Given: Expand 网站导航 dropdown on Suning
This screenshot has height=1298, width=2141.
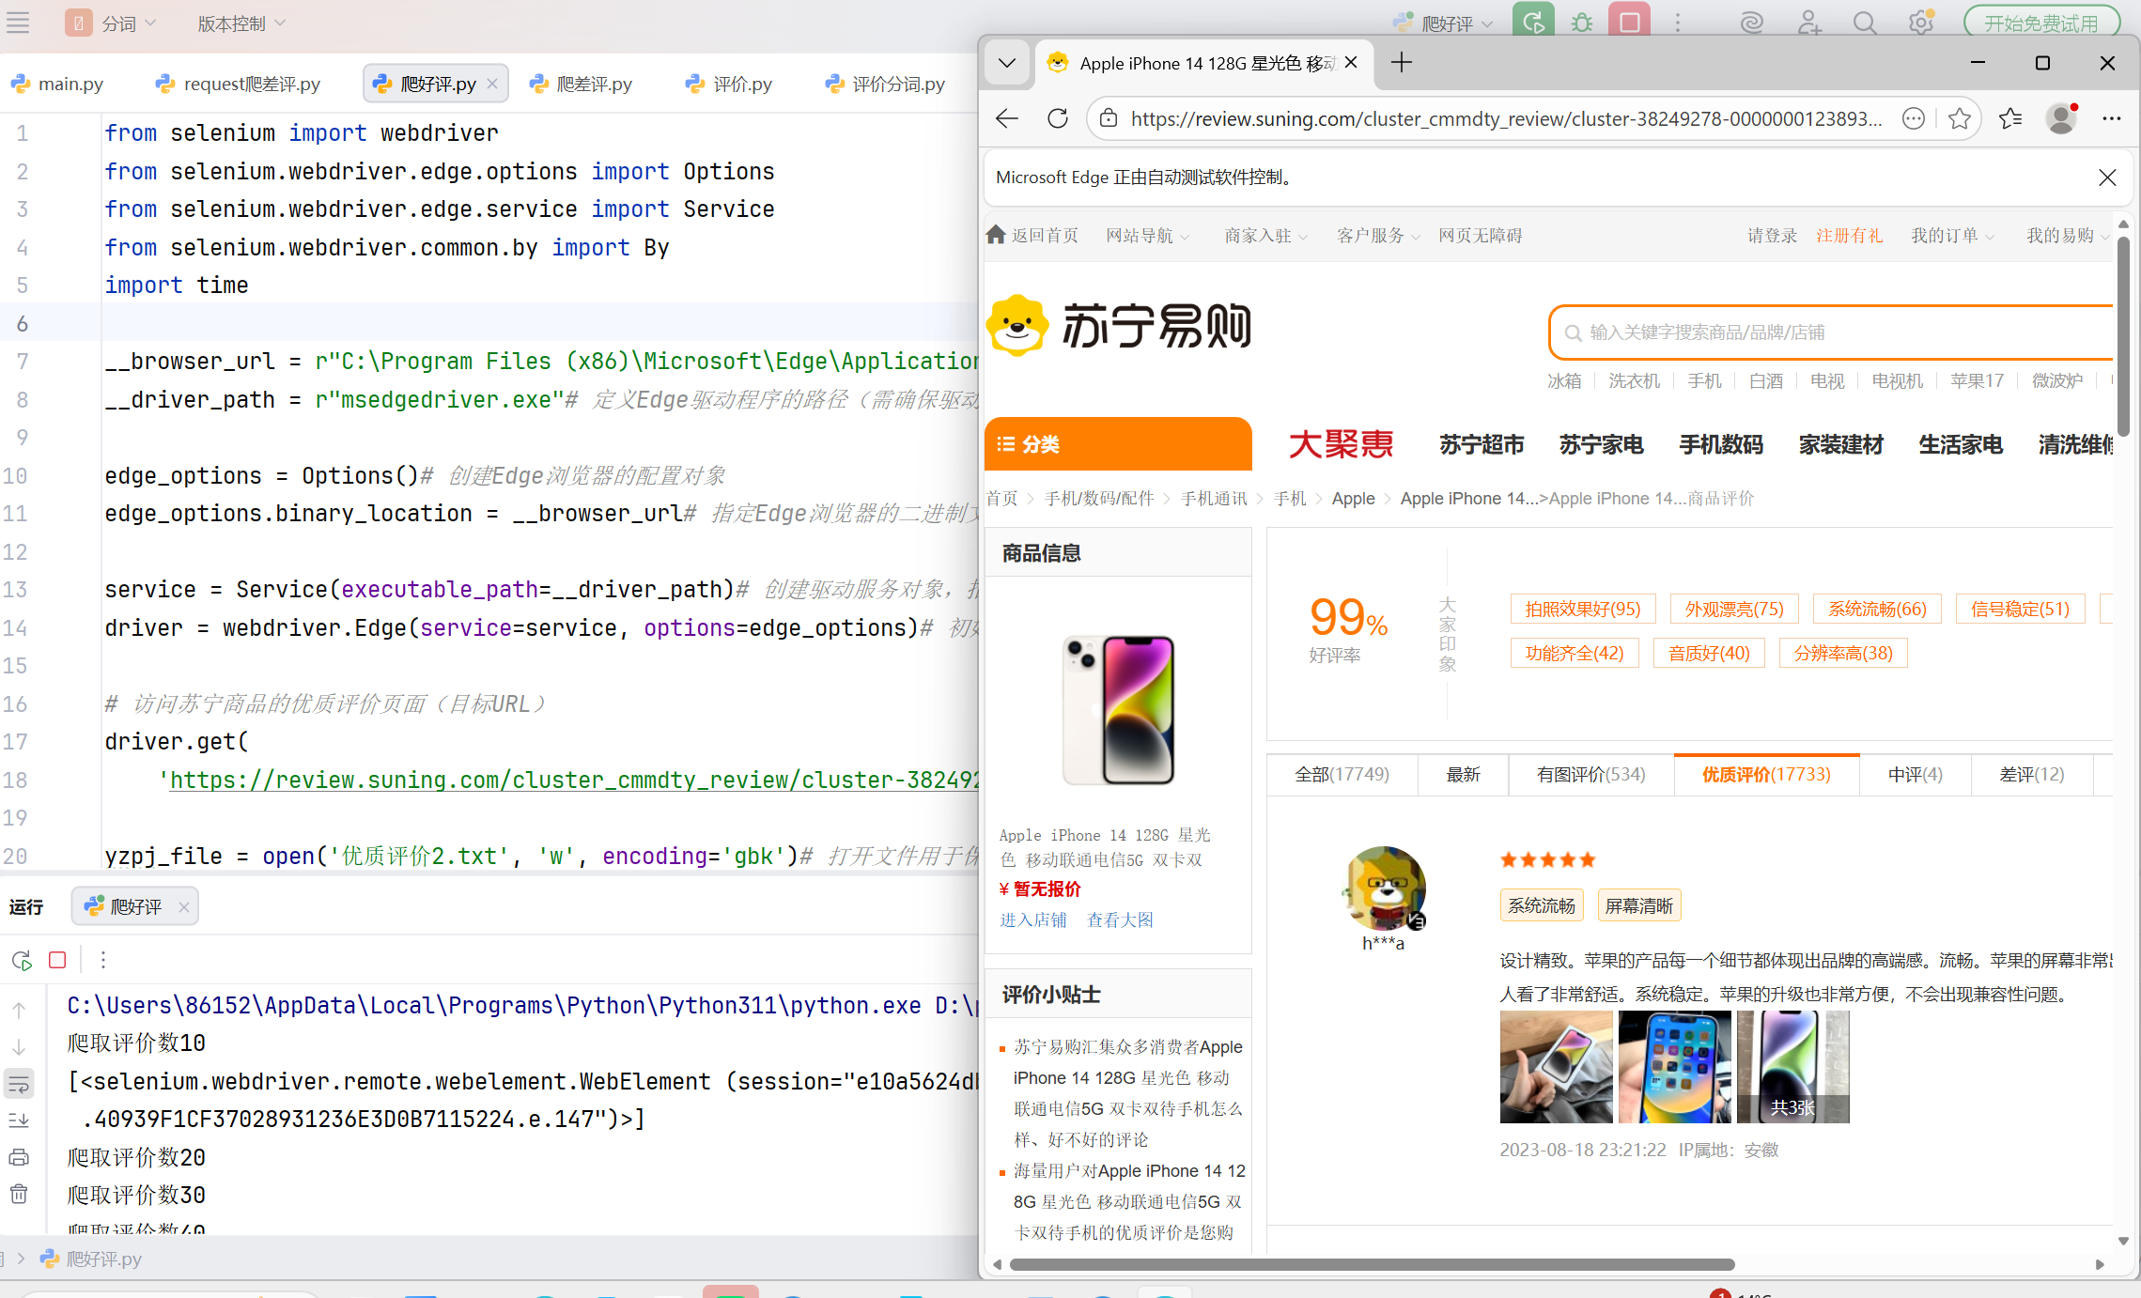Looking at the screenshot, I should [1148, 236].
